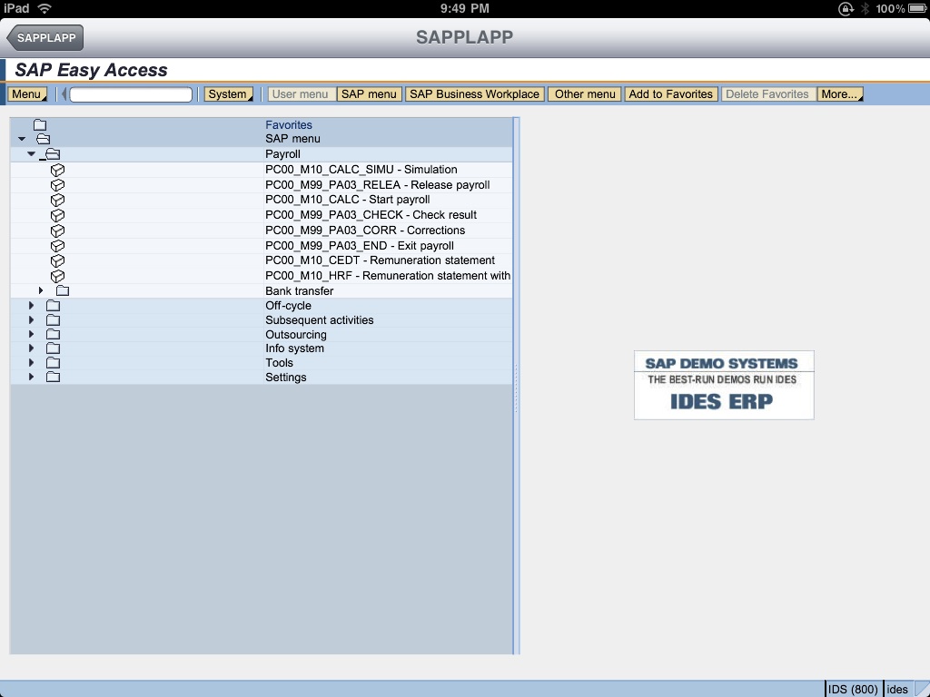Image resolution: width=930 pixels, height=697 pixels.
Task: Select PC00_M99_PA03_CHECK - Check result row
Action: [x=262, y=215]
